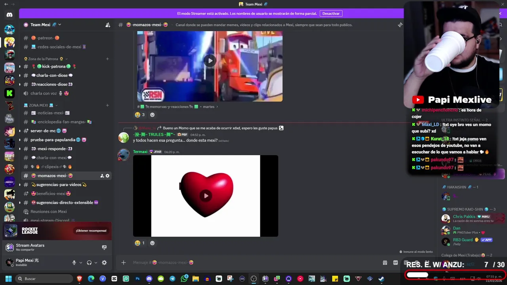The image size is (507, 285).
Task: Open prueba-para-papulandia channel
Action: point(66,140)
